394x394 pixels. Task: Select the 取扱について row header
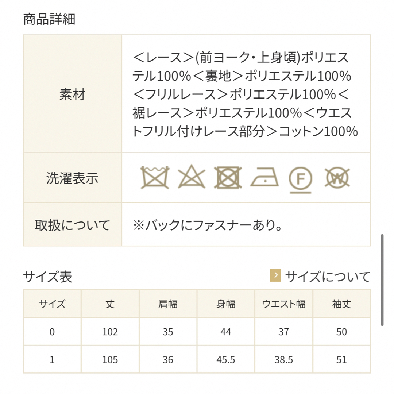click(73, 224)
